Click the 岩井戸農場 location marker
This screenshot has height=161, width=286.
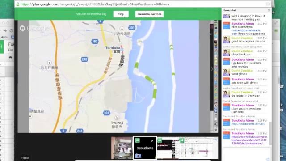pyautogui.click(x=49, y=63)
